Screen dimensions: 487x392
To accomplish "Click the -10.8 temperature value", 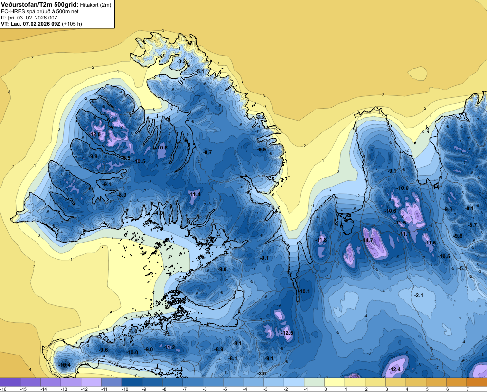I will [x=162, y=148].
